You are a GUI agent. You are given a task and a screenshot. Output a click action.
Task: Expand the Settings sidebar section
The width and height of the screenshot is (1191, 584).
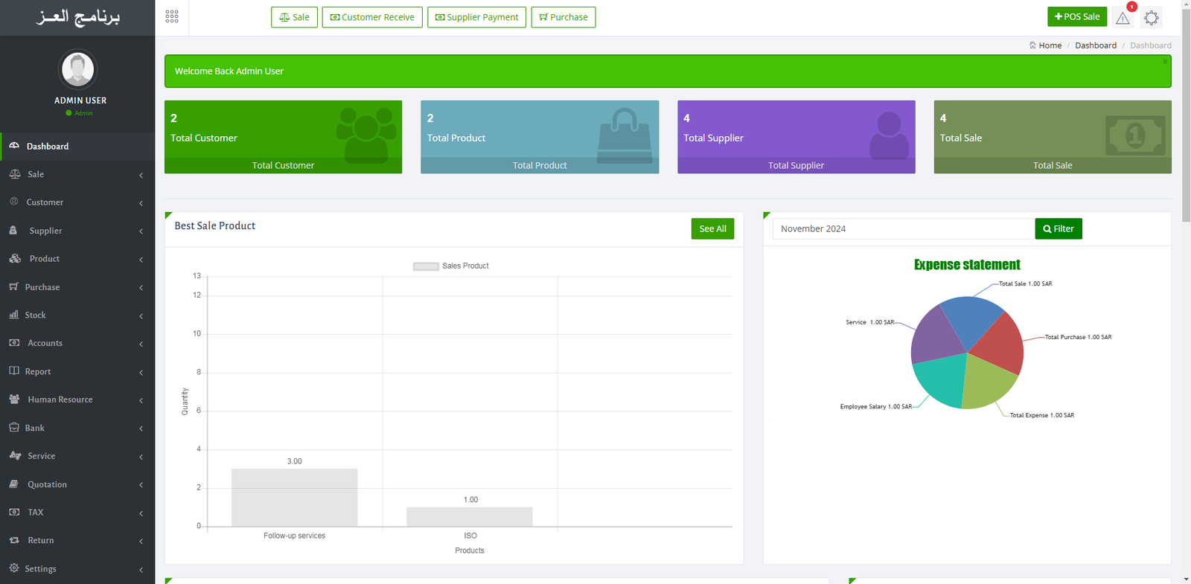point(77,568)
